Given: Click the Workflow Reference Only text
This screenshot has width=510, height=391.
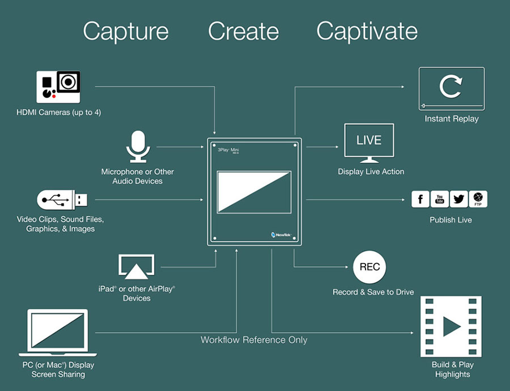Looking at the screenshot, I should [254, 340].
